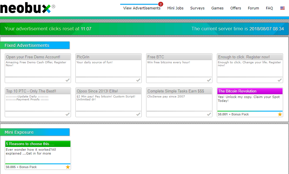This screenshot has width=289, height=174.
Task: Click the '$2 Min pay! Pay bitcoin!' description
Action: 106,98
